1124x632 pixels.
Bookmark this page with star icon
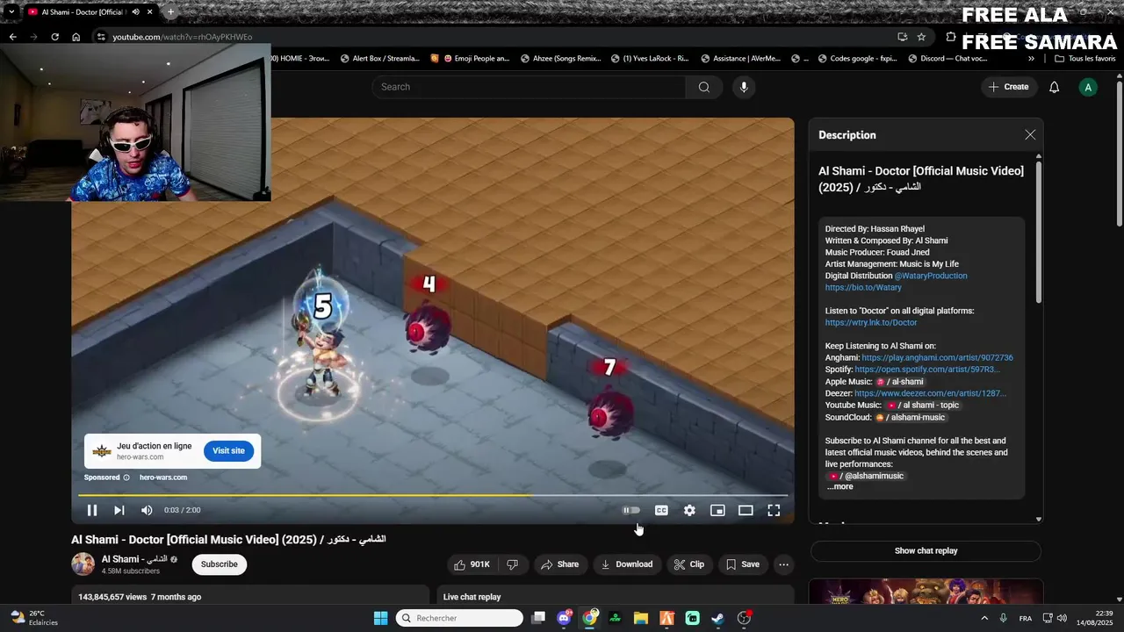pos(921,37)
